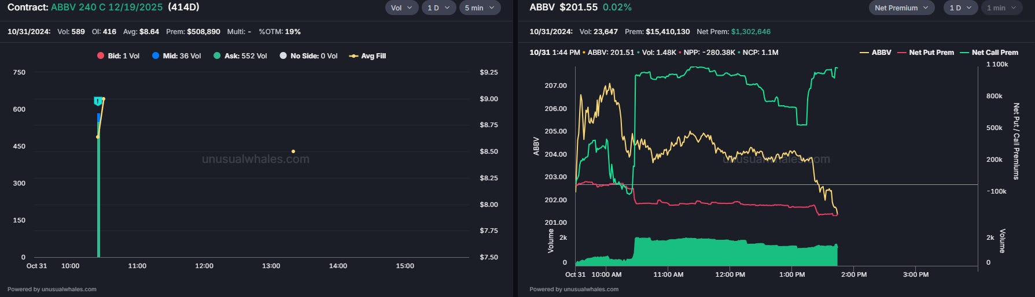The height and width of the screenshot is (297, 1035).
Task: Open the Vol dropdown in contract panel
Action: point(402,8)
